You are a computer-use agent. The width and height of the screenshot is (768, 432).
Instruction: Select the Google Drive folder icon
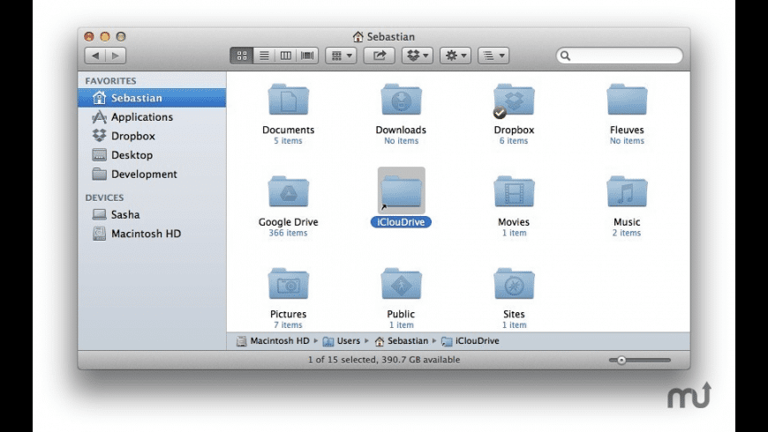click(288, 191)
